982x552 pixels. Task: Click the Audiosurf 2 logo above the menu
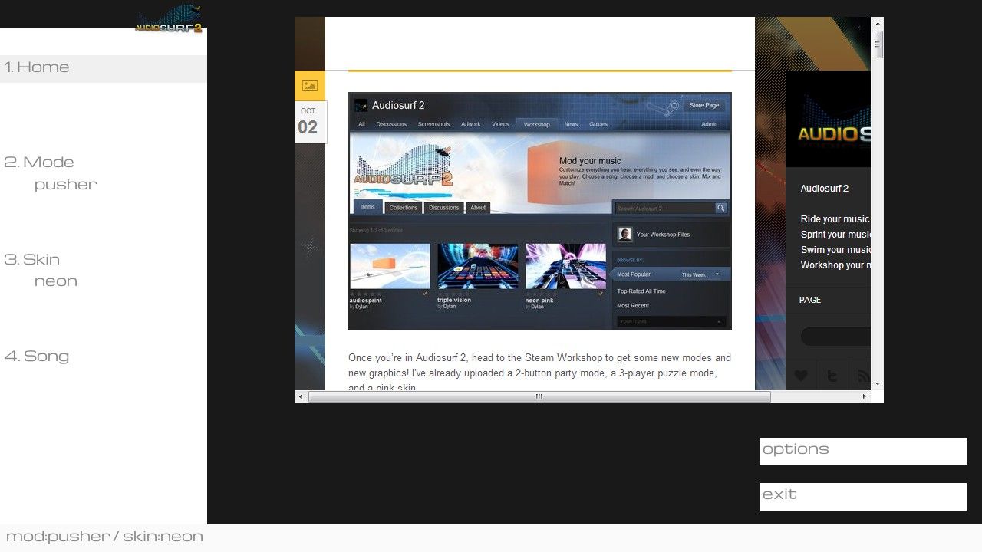[169, 18]
